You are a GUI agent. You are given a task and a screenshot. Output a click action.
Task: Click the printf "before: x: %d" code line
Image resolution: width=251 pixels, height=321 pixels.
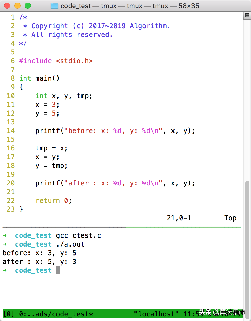[x=115, y=131]
